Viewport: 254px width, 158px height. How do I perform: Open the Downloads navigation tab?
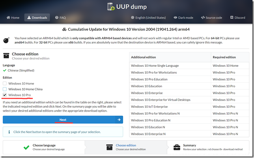coord(37,18)
